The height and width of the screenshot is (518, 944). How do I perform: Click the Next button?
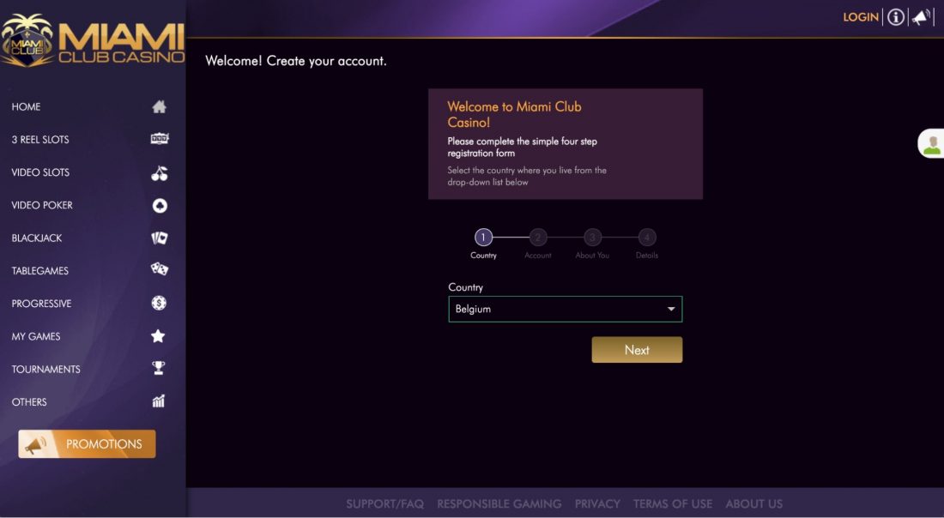click(x=637, y=350)
